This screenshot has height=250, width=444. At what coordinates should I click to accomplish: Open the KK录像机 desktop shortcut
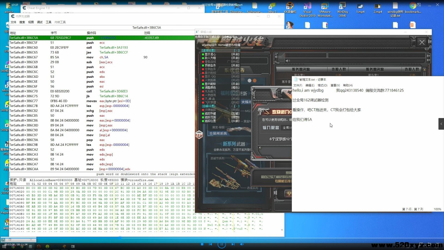[290, 8]
